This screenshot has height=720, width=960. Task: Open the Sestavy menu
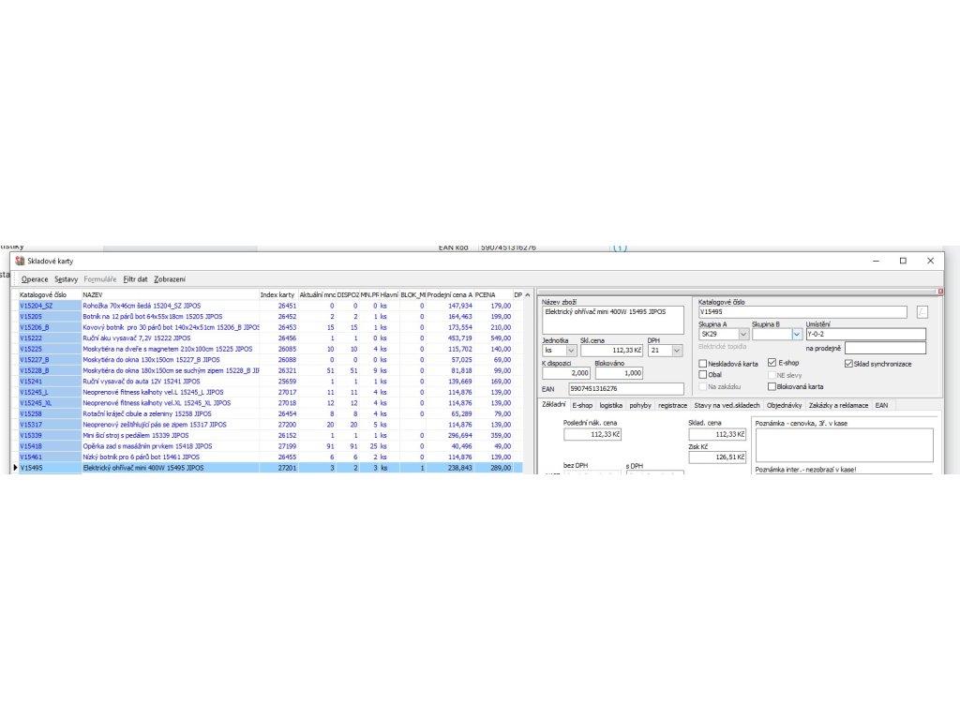click(x=67, y=279)
